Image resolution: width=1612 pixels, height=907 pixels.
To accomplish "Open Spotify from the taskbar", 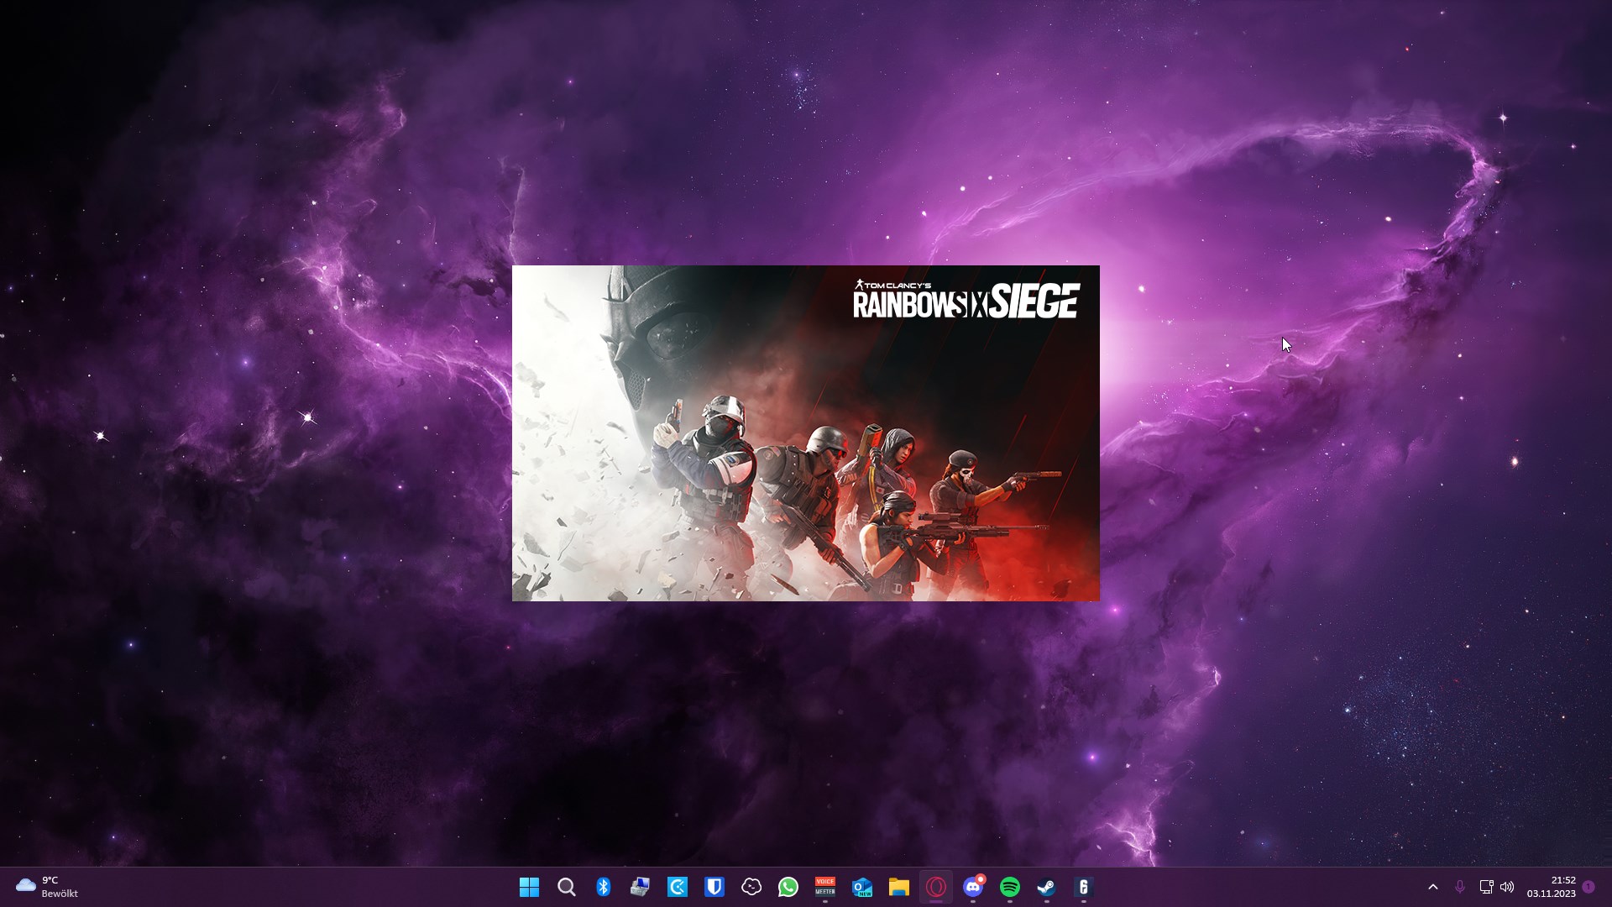I will [1010, 887].
